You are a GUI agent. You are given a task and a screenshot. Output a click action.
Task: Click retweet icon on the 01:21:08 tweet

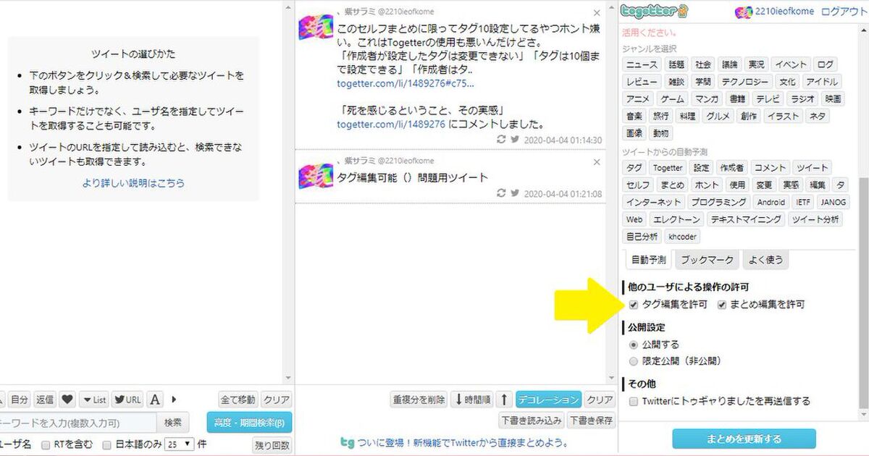point(501,193)
